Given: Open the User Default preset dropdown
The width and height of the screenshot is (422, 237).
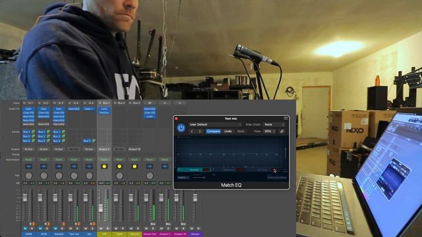Looking at the screenshot, I should click(215, 124).
